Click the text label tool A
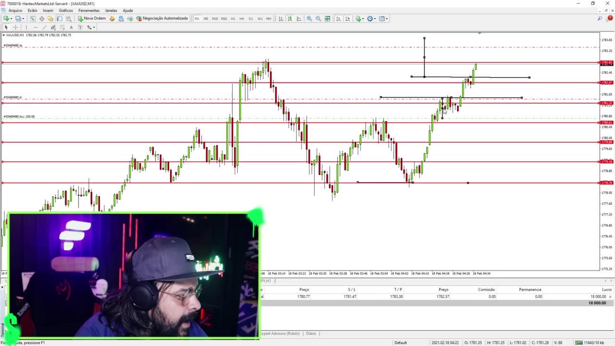The height and width of the screenshot is (346, 615). pos(71,27)
